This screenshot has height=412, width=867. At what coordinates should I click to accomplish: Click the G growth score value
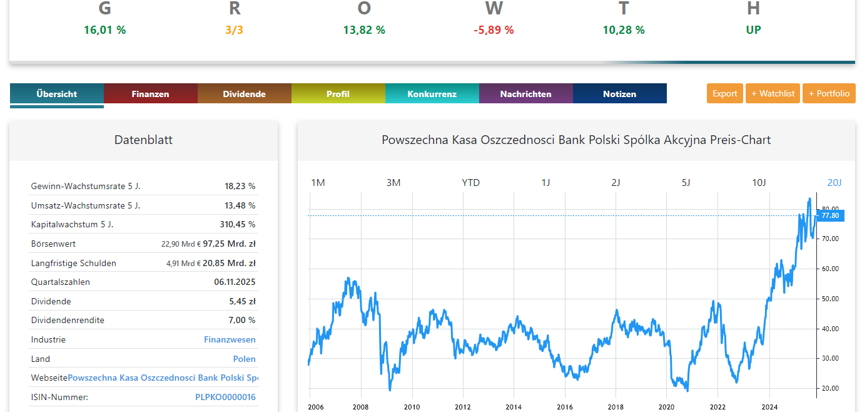click(x=104, y=29)
